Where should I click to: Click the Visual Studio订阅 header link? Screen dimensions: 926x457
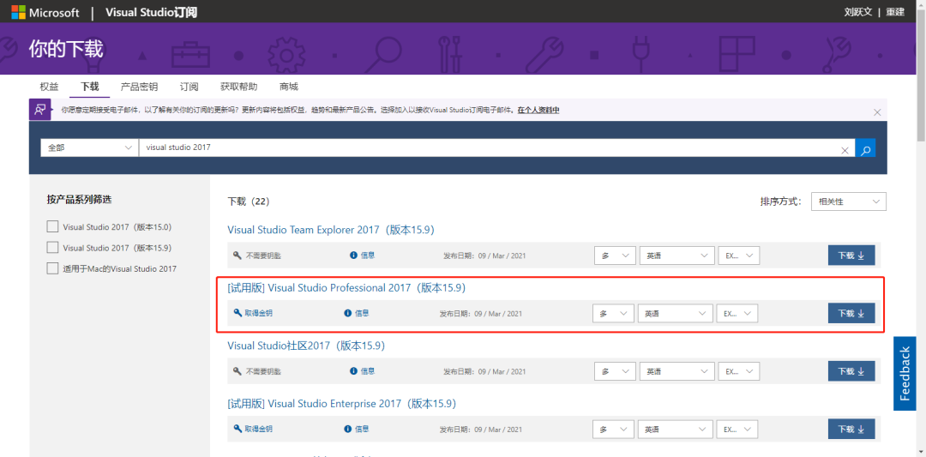coord(151,12)
